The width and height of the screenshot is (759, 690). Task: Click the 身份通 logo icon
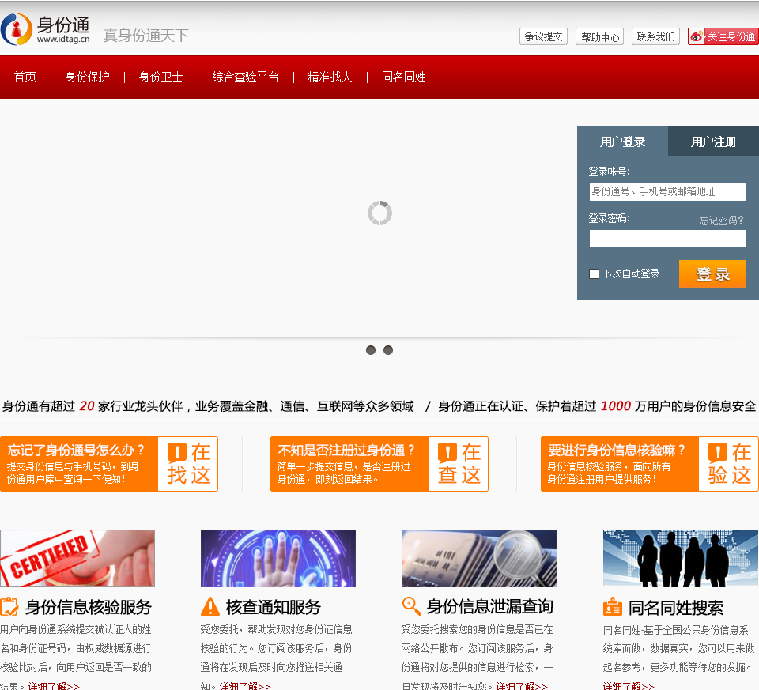[17, 29]
